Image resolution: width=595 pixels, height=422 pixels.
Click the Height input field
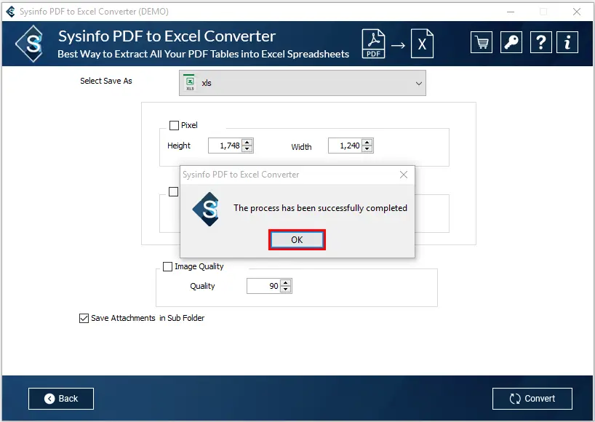tap(225, 146)
